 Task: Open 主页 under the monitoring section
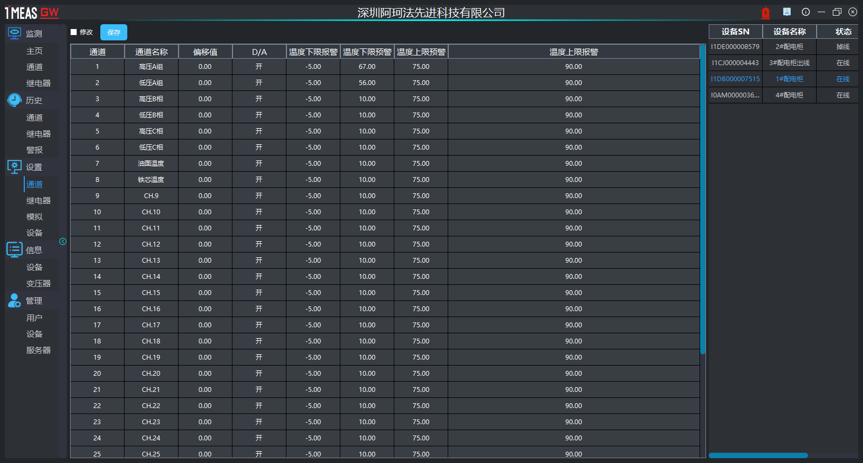tap(35, 51)
